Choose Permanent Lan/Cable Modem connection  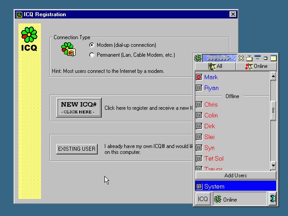[92, 55]
